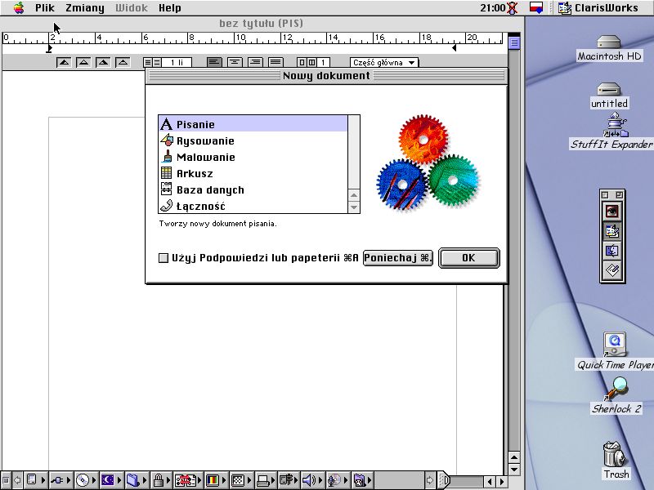This screenshot has width=654, height=490.
Task: Click the ClarisWorks icon in floating palette
Action: [612, 231]
